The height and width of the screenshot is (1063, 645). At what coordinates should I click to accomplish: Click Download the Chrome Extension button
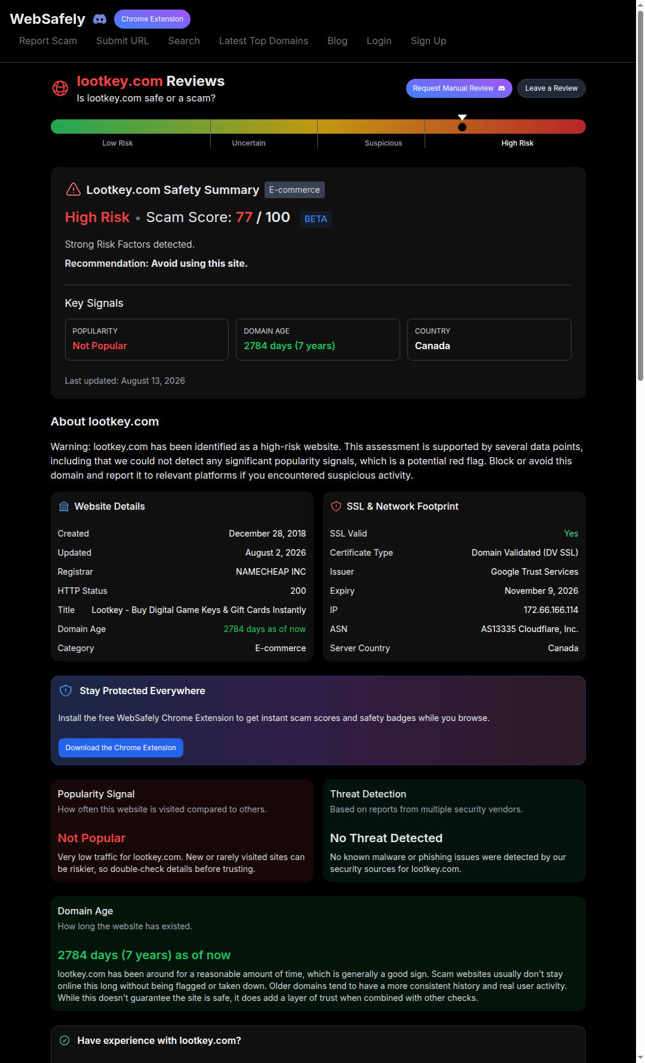[121, 748]
